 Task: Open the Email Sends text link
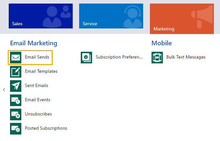coord(37,57)
